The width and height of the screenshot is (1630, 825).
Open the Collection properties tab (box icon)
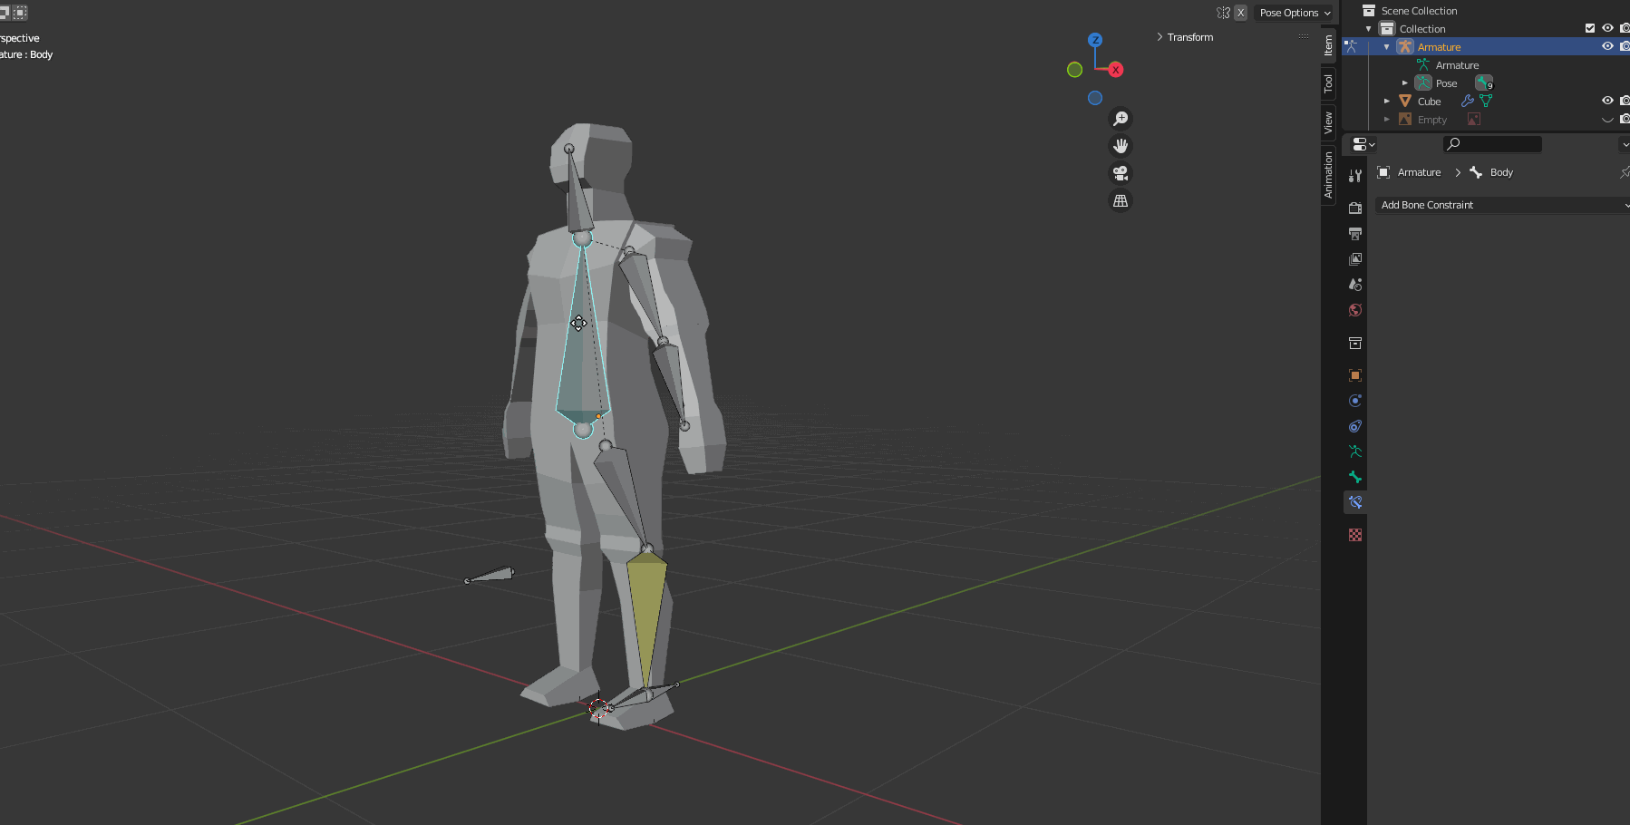(1355, 343)
